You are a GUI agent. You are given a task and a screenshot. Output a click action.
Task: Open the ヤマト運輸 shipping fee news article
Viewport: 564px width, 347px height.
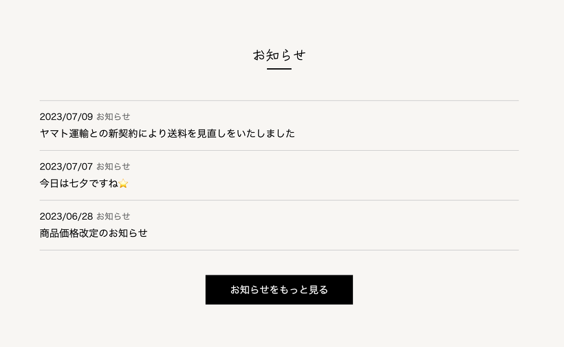pos(167,134)
